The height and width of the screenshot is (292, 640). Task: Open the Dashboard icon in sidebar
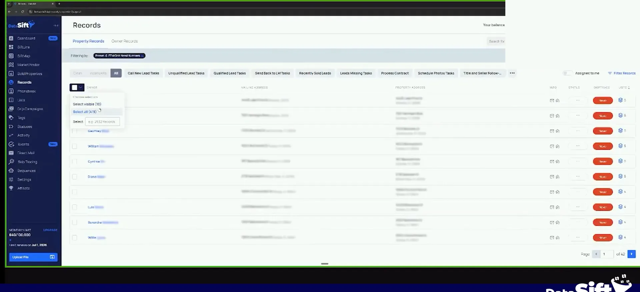(11, 38)
